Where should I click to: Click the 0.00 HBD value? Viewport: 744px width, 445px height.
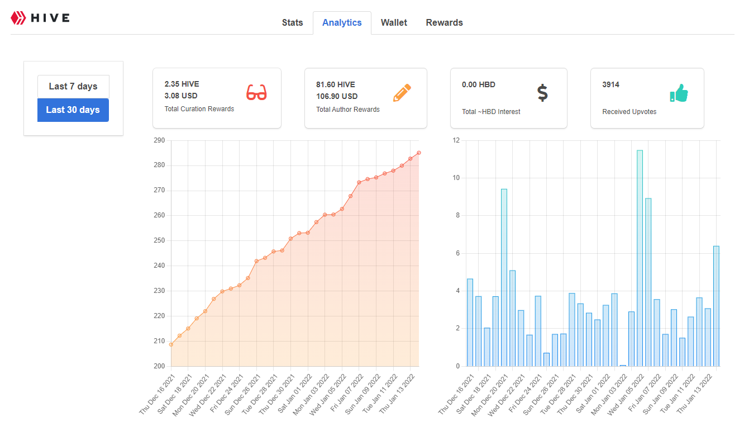479,84
